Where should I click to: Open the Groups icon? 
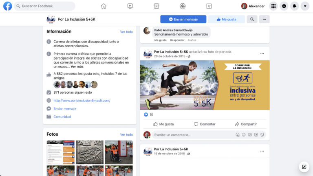pos(183,6)
